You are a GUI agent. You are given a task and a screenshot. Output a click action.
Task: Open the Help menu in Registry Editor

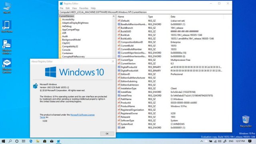(93, 8)
